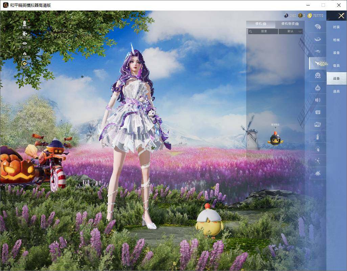Click the yellow chick pet on the ground

pyautogui.click(x=209, y=221)
